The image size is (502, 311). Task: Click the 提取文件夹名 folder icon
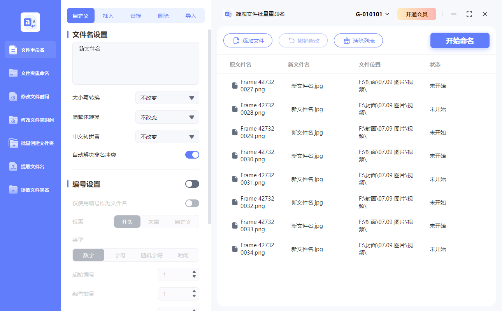[x=13, y=190]
